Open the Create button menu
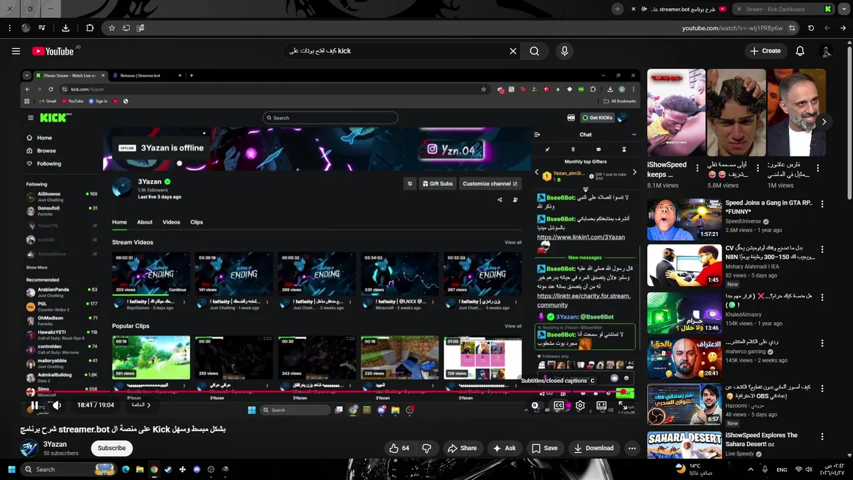853x480 pixels. coord(765,51)
